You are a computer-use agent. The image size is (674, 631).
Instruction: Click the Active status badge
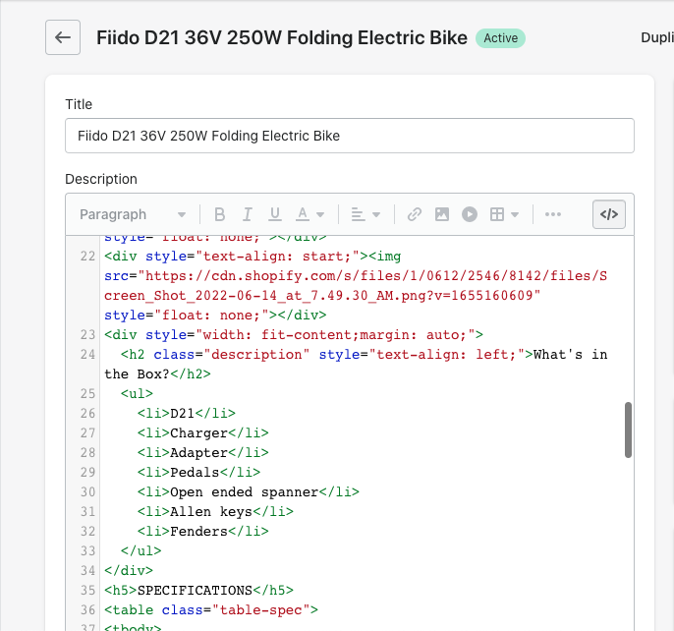tap(500, 38)
